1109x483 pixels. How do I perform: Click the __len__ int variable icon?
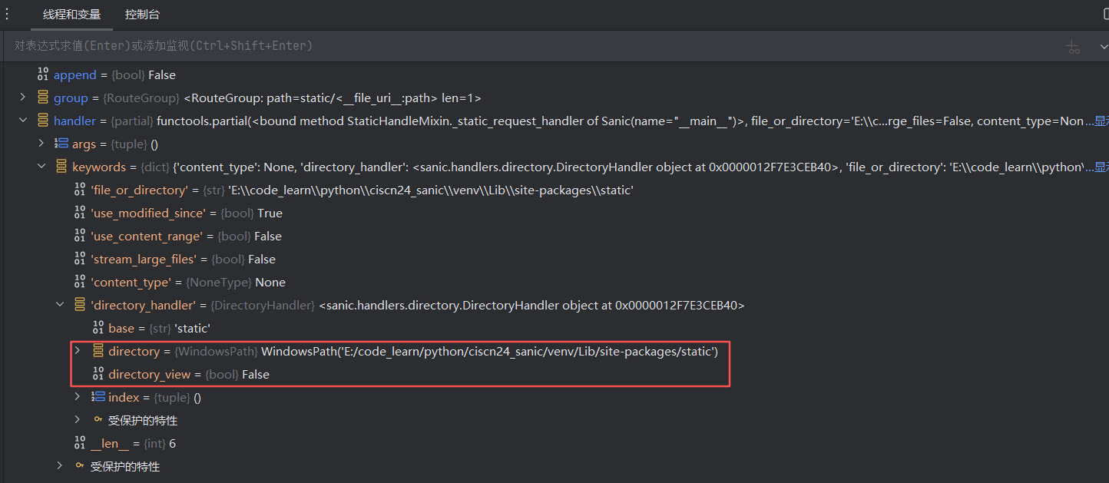pyautogui.click(x=80, y=444)
